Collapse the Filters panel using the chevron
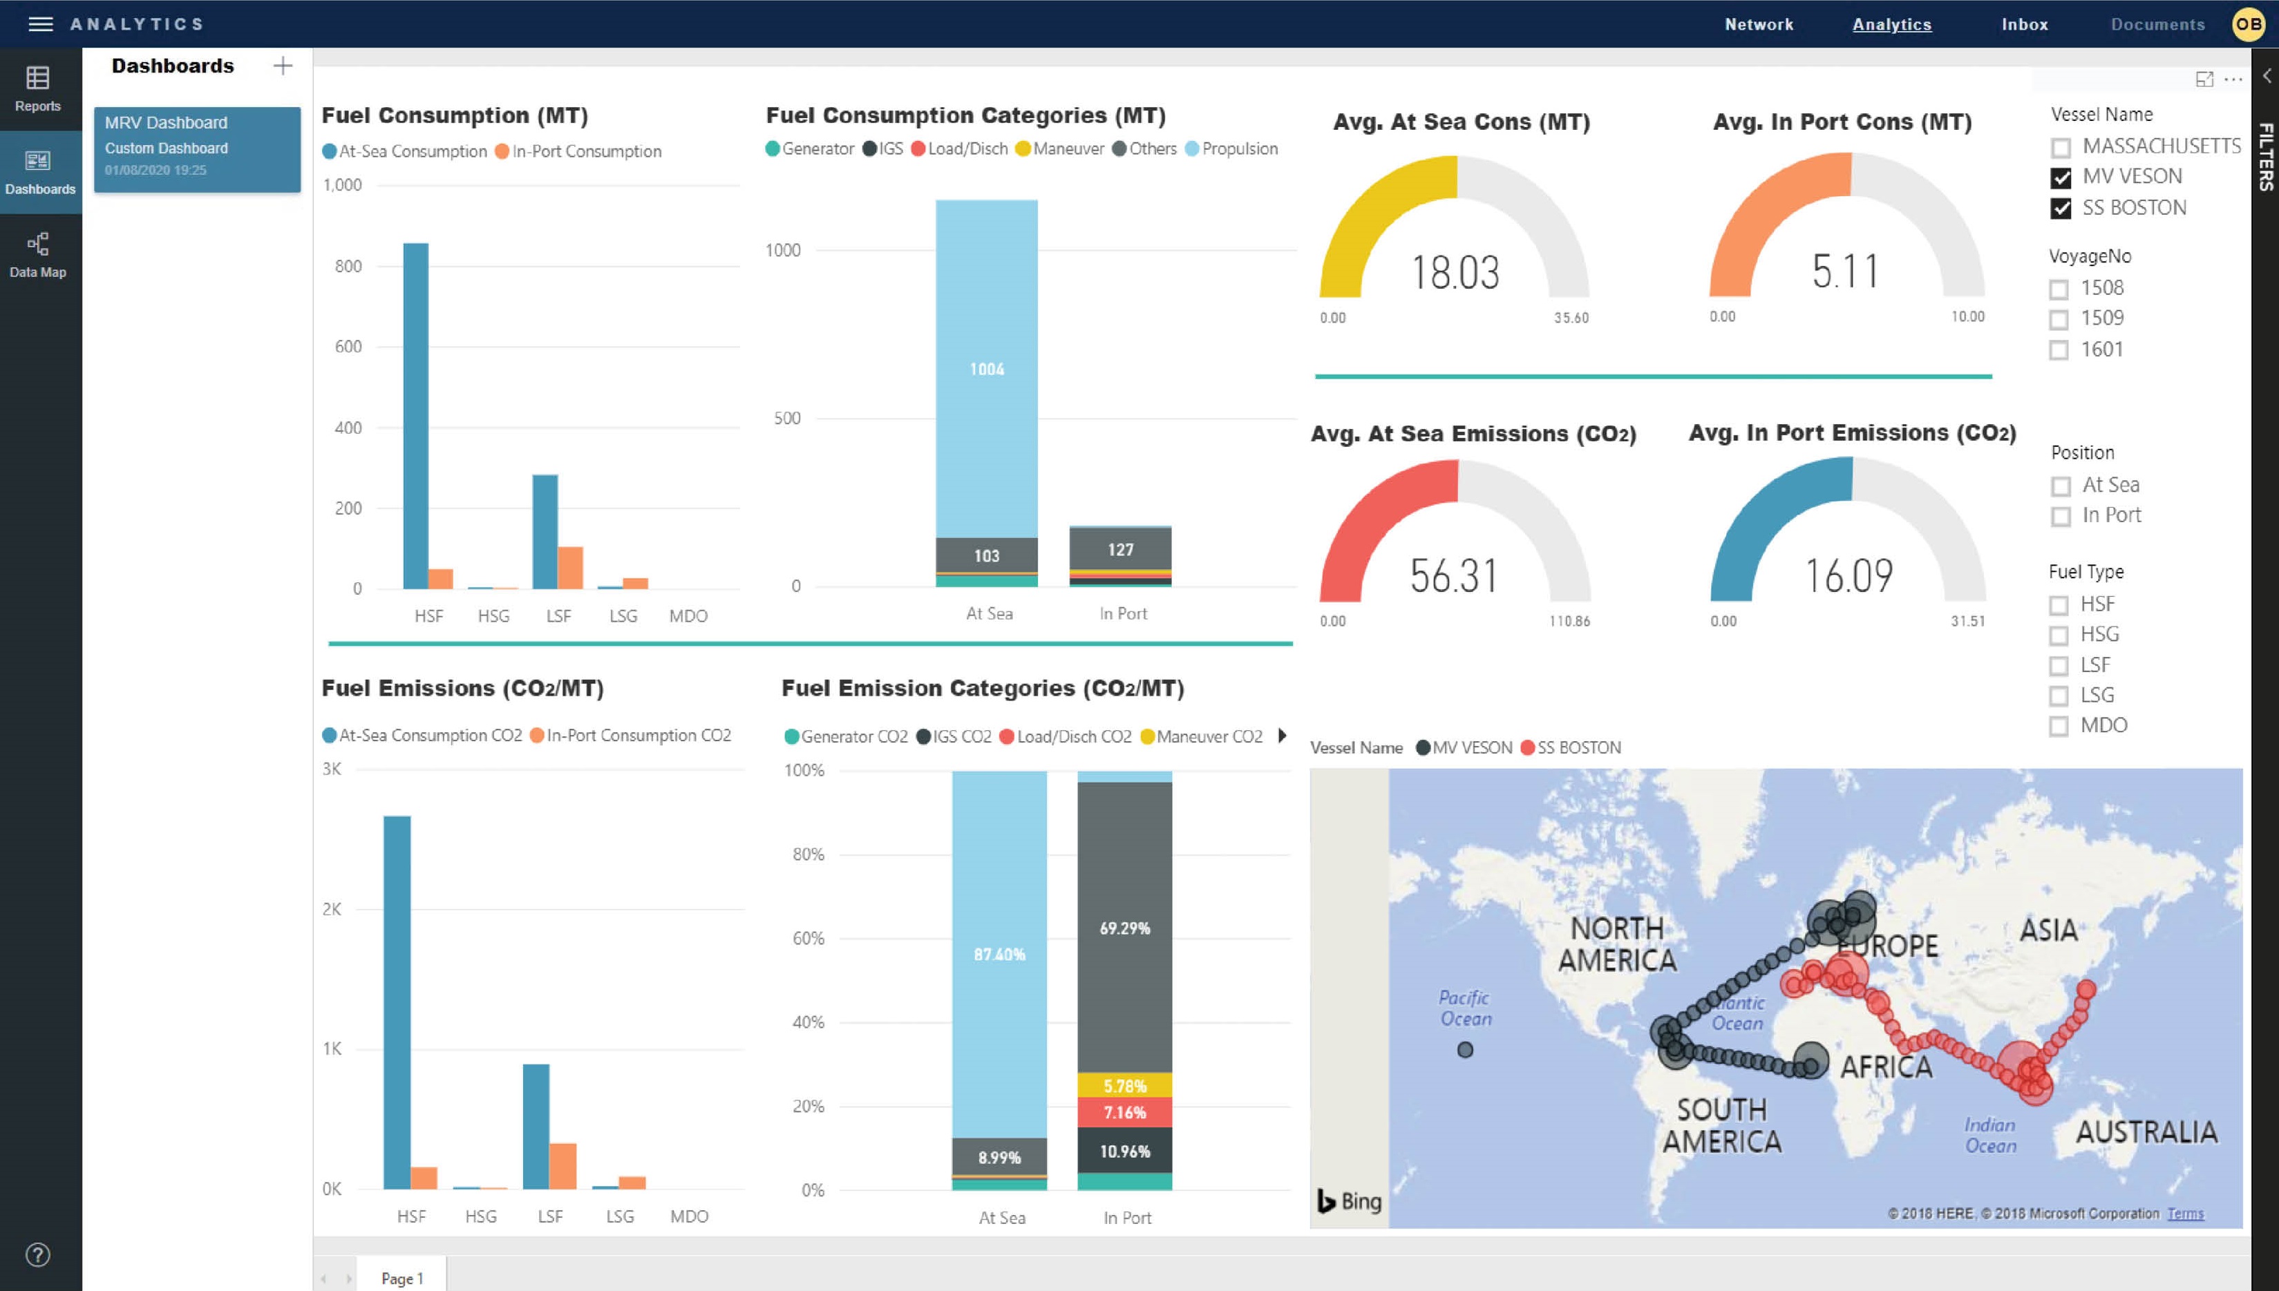2279x1291 pixels. point(2267,75)
